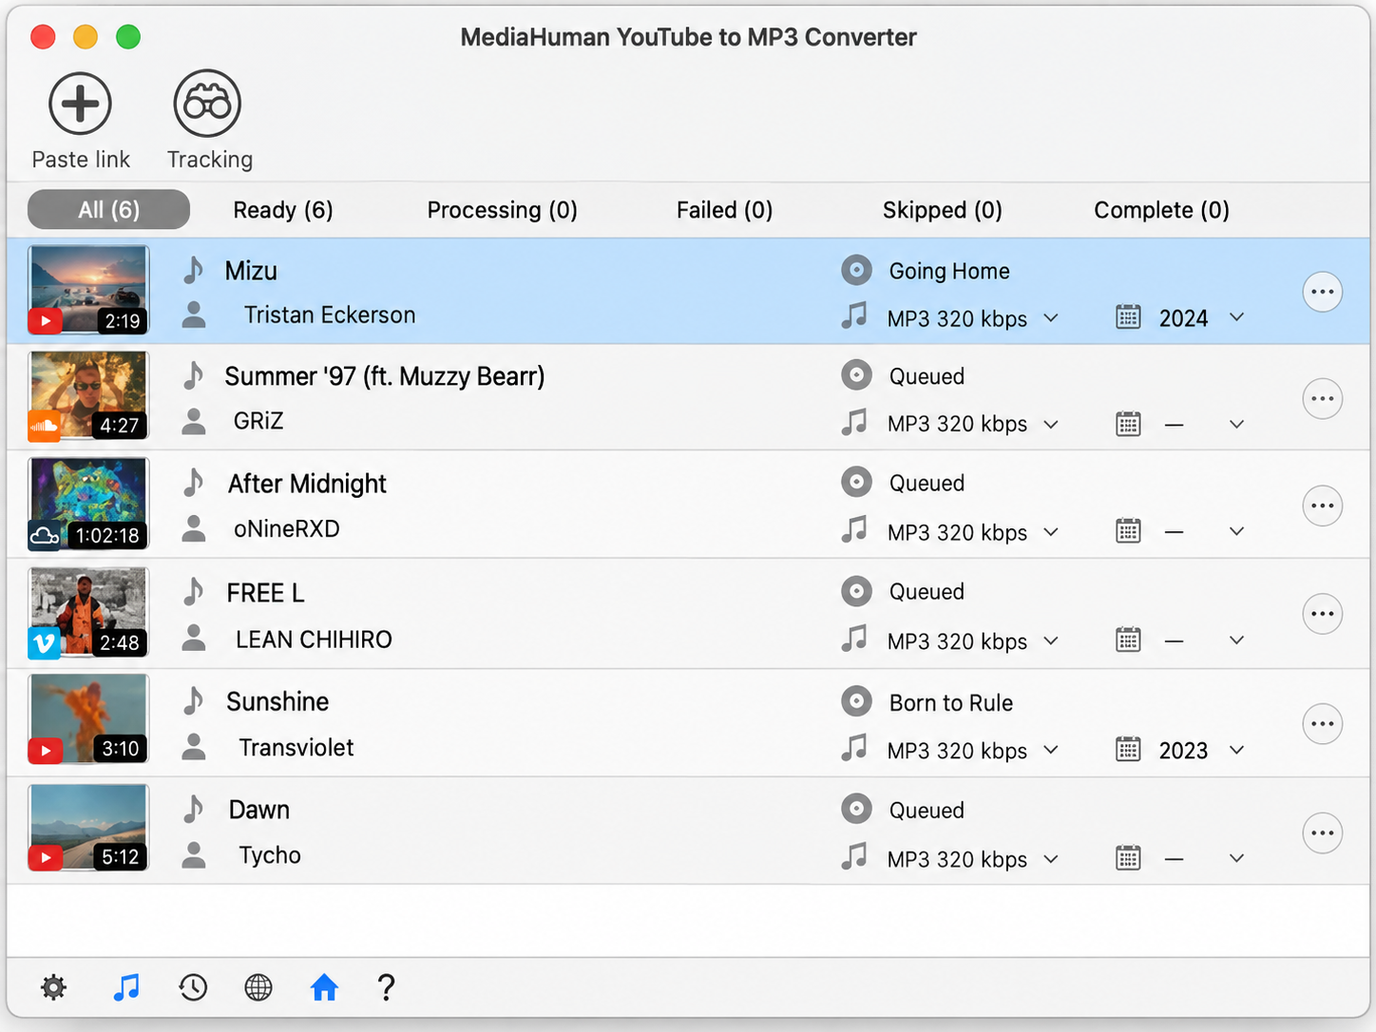
Task: Click the album disc icon beside Going Home
Action: 856,271
